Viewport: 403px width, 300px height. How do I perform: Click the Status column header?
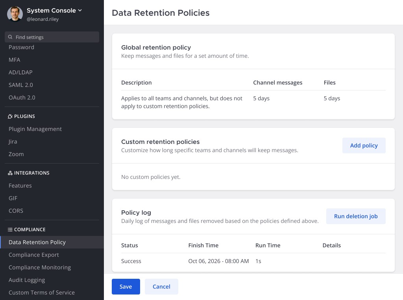pos(129,246)
